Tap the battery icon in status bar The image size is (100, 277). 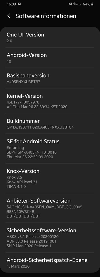pos(92,4)
